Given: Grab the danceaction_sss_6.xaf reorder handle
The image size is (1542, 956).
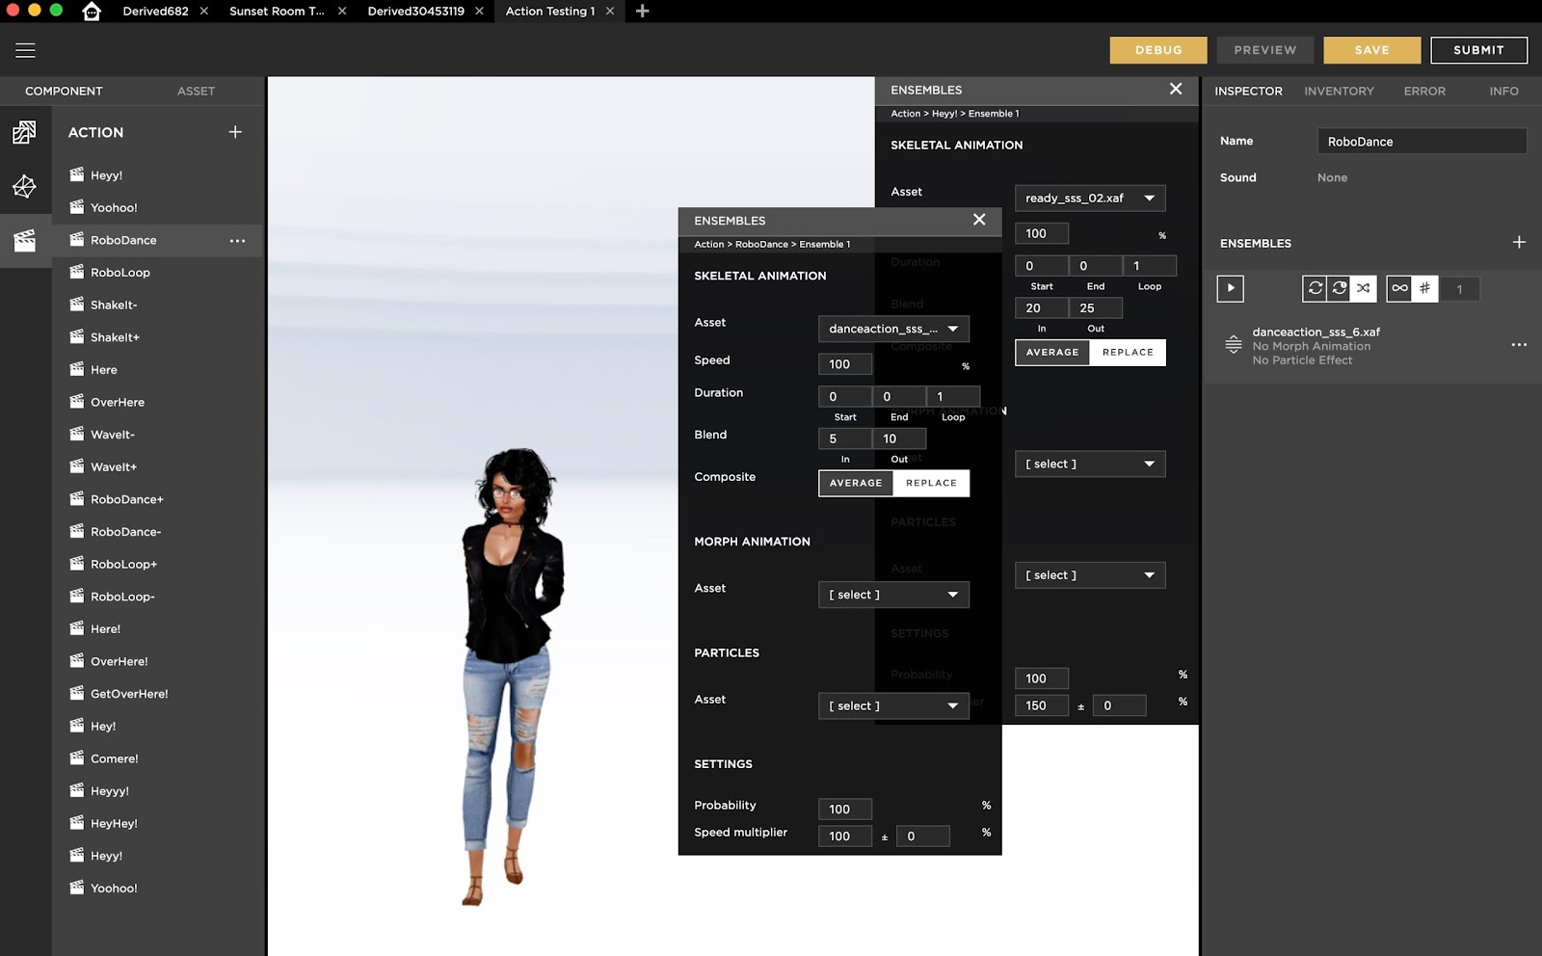Looking at the screenshot, I should click(x=1233, y=344).
